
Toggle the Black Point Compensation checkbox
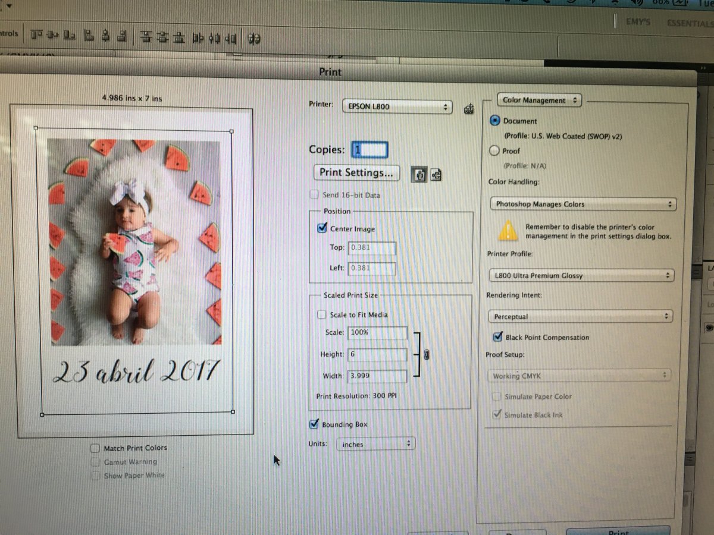498,337
